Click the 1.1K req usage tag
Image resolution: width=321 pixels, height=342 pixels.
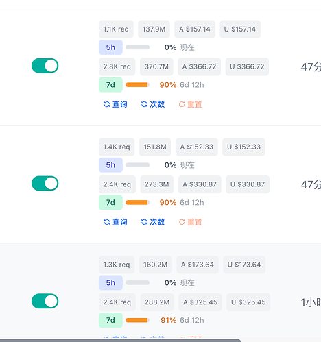point(116,29)
